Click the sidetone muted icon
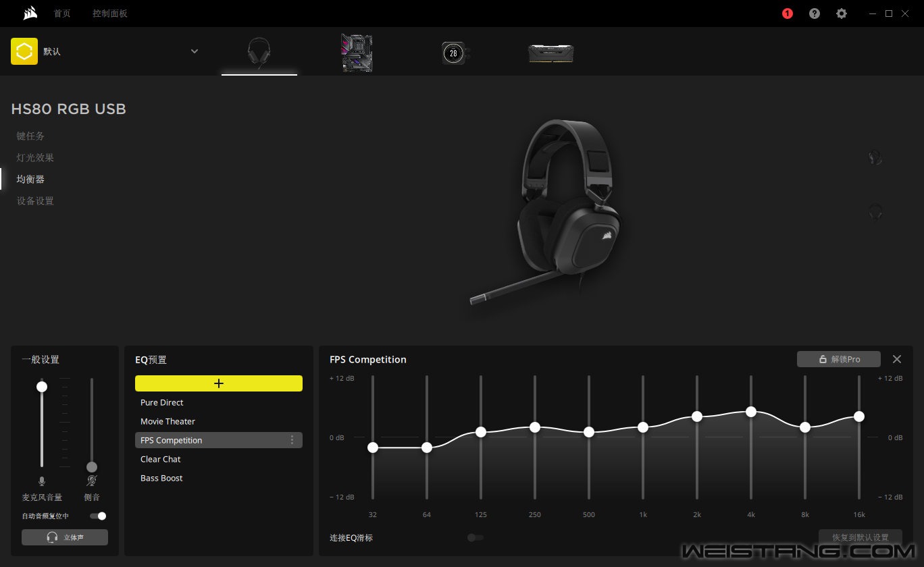The width and height of the screenshot is (924, 567). pyautogui.click(x=92, y=481)
